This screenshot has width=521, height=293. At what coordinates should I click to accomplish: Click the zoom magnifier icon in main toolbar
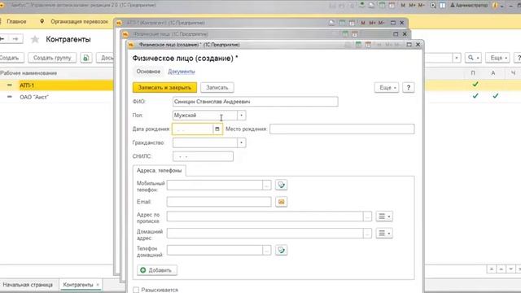point(432,6)
